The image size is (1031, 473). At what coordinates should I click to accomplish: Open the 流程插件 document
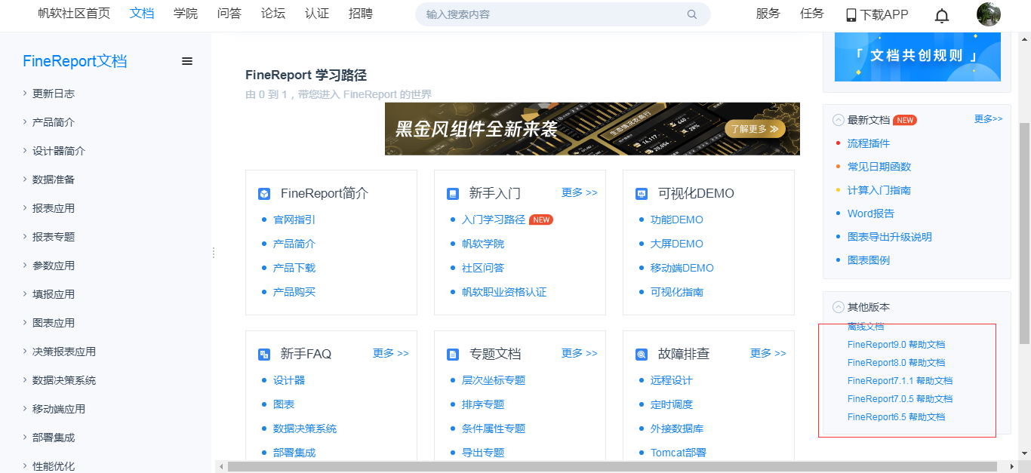[869, 143]
